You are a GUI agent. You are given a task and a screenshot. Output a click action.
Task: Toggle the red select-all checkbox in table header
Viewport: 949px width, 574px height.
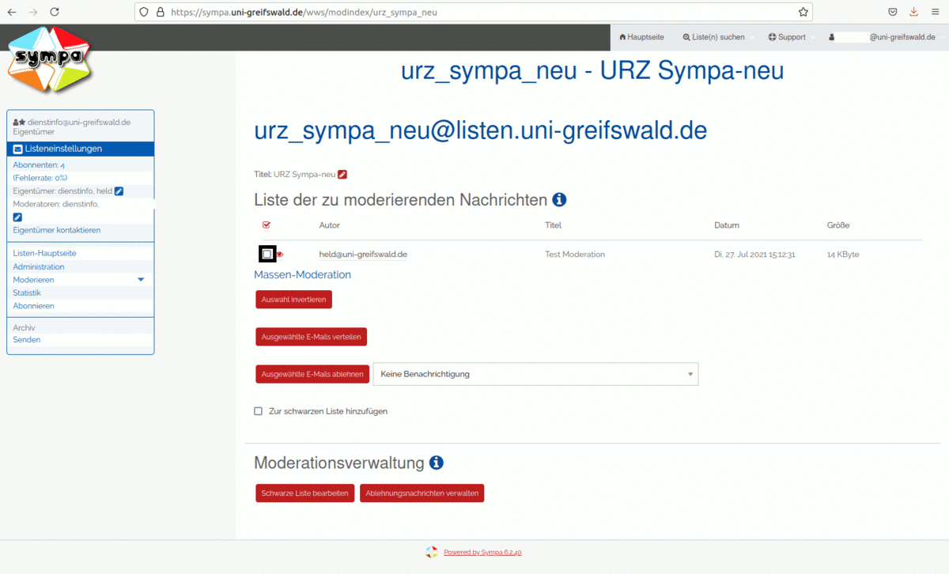pyautogui.click(x=267, y=225)
